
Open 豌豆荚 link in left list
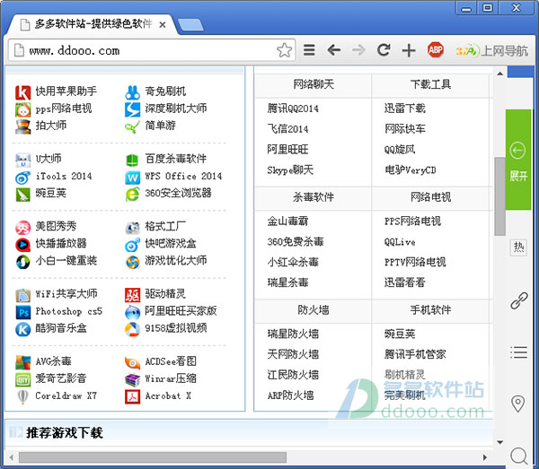pyautogui.click(x=51, y=193)
